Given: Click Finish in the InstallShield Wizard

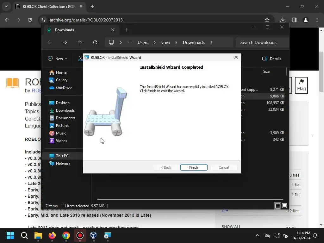Looking at the screenshot, I should pyautogui.click(x=194, y=167).
